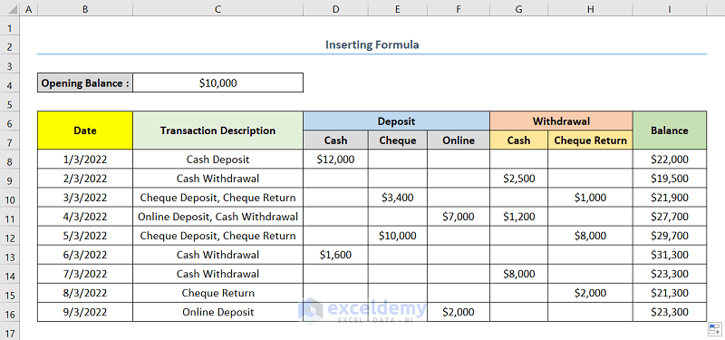
Task: Select column C header
Action: pos(217,8)
